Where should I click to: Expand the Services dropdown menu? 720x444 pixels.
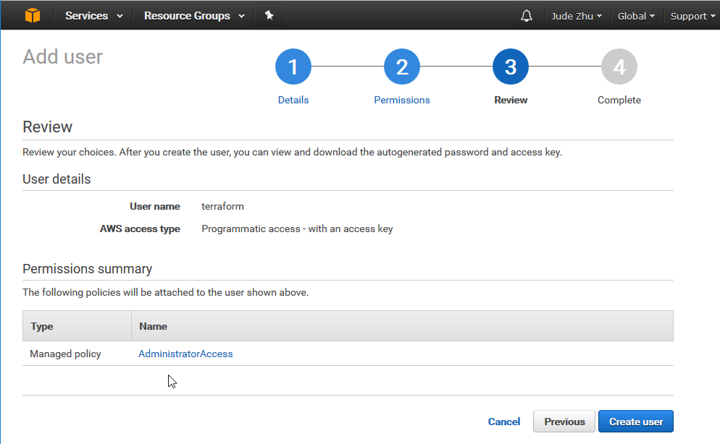(93, 16)
